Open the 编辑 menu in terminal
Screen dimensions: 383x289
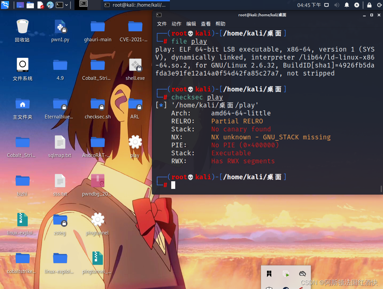pyautogui.click(x=191, y=24)
